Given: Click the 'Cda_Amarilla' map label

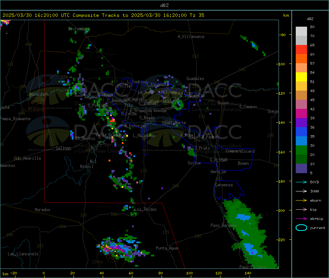Looking at the screenshot, I should 27,158.
